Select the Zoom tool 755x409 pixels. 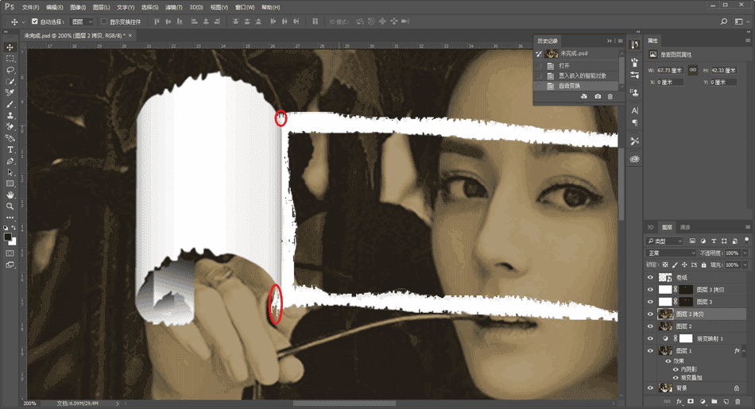10,206
